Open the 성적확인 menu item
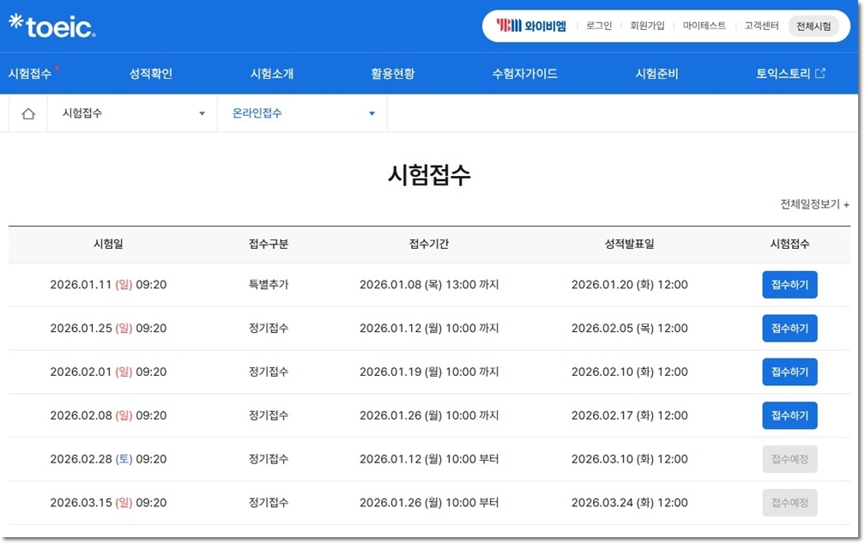 (151, 74)
